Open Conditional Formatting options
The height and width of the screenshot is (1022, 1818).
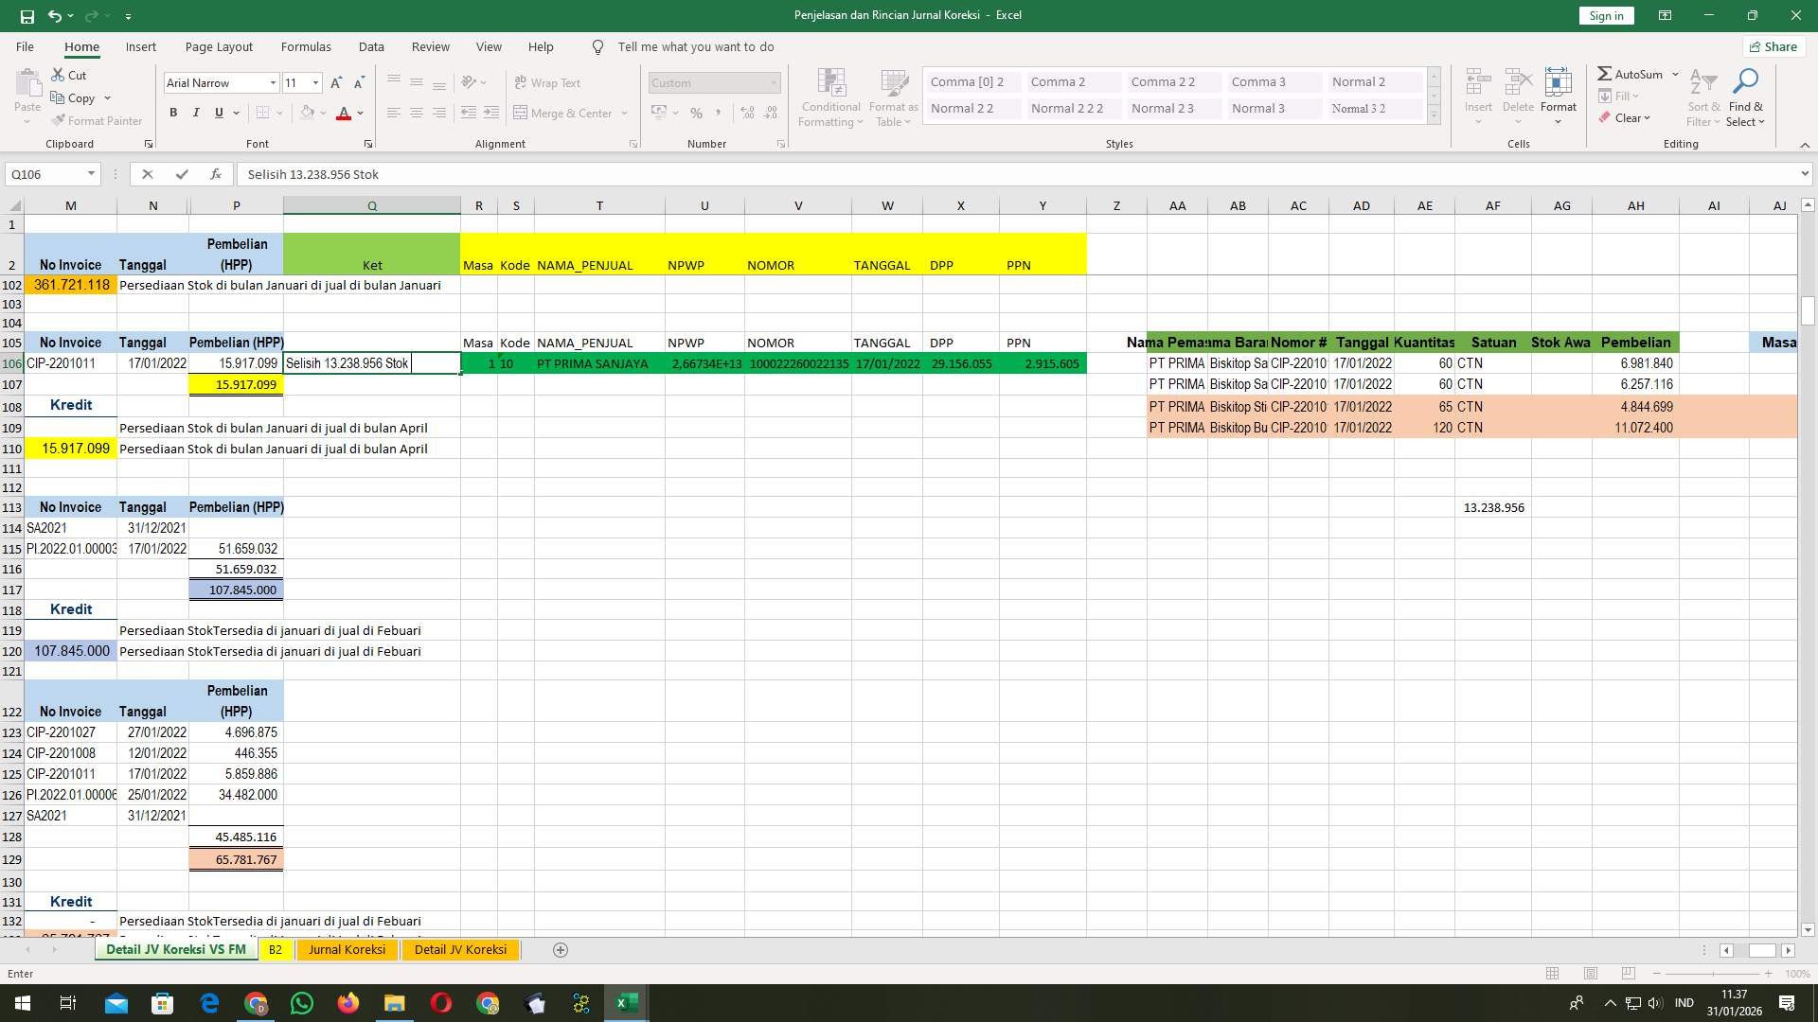coord(830,96)
